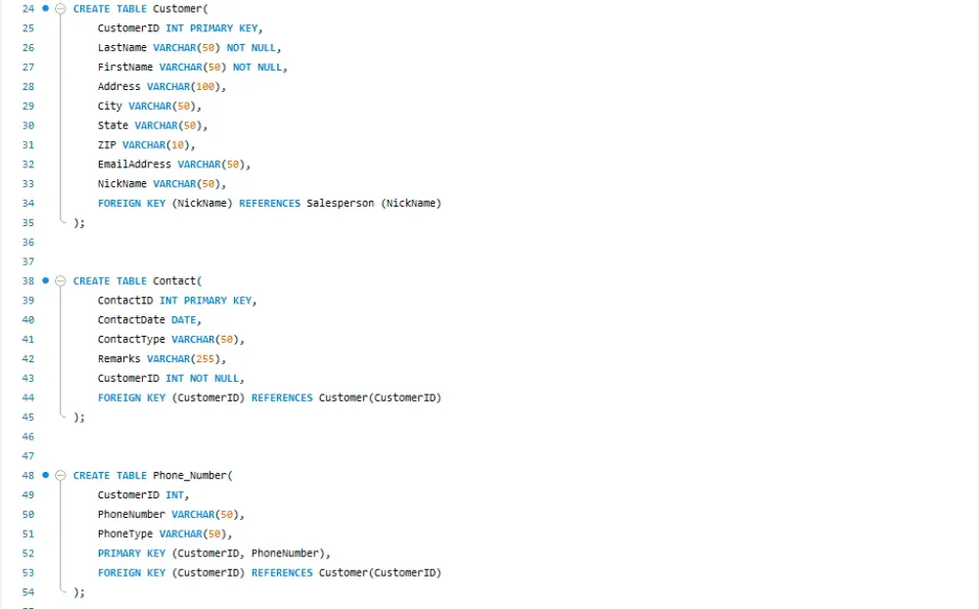The width and height of the screenshot is (979, 609).
Task: Click CustomerID INT PRIMARY KEY line
Action: (x=180, y=28)
